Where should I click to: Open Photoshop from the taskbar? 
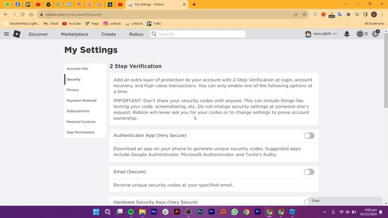(x=200, y=212)
